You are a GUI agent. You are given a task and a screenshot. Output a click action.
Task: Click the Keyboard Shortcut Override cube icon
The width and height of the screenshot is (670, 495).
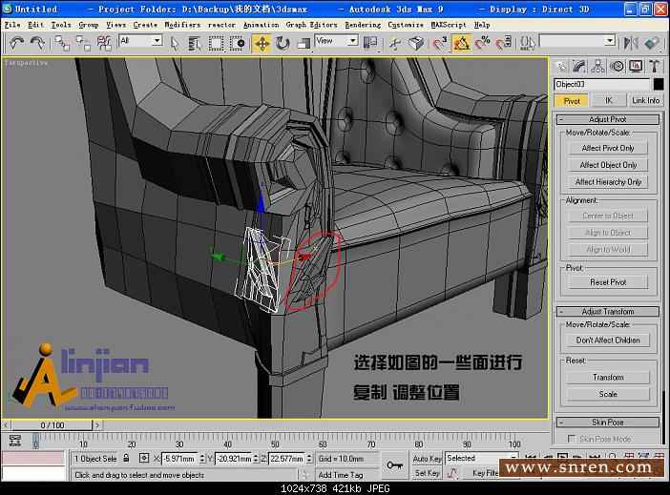[x=416, y=43]
